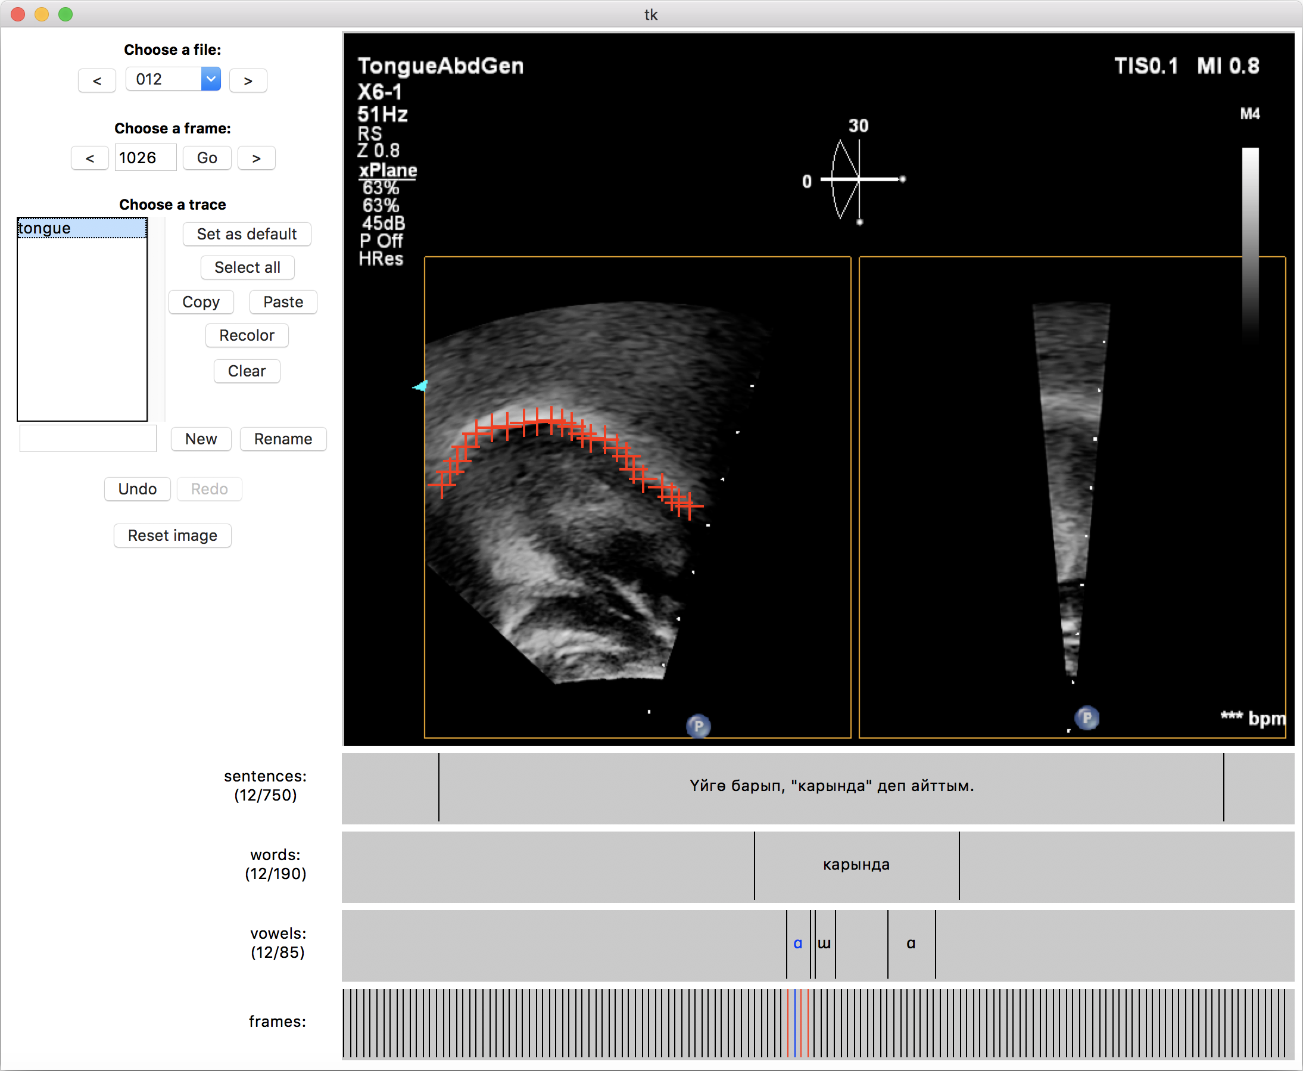Click the frame number 1026 input field
1303x1071 pixels.
tap(145, 158)
